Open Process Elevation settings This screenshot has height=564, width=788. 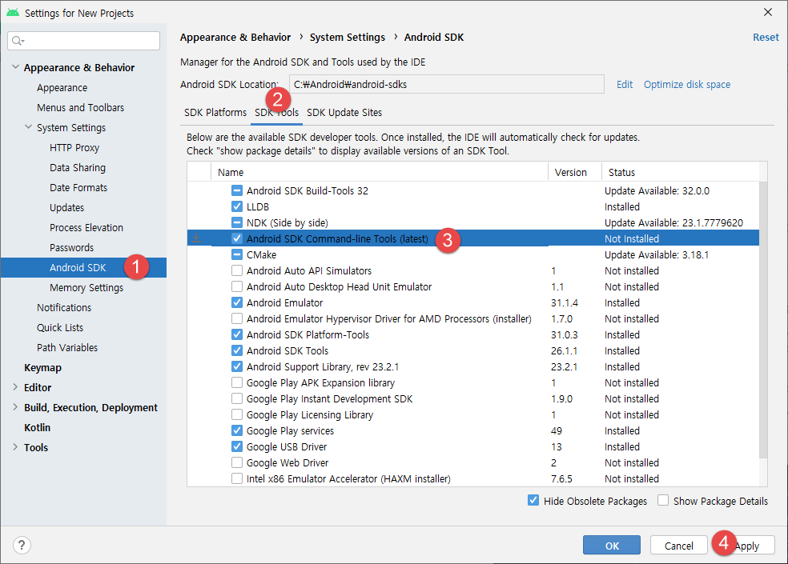pyautogui.click(x=86, y=227)
